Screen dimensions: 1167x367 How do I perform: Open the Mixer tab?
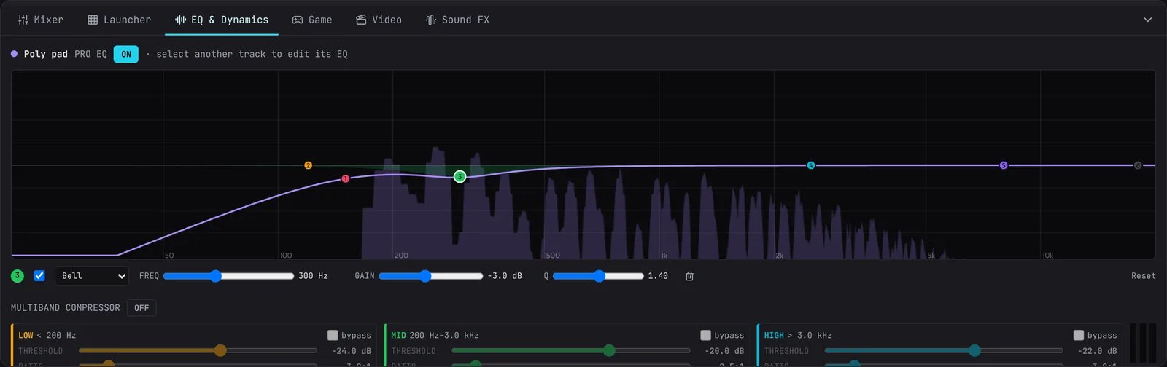(41, 20)
